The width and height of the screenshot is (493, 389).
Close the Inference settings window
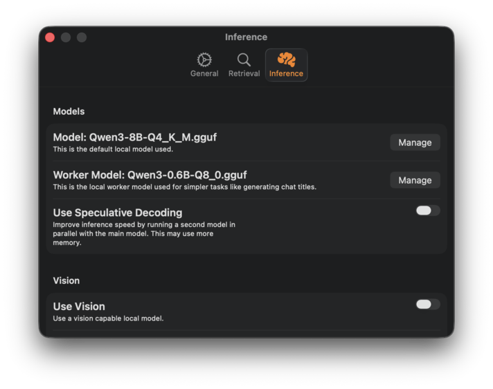tap(50, 37)
